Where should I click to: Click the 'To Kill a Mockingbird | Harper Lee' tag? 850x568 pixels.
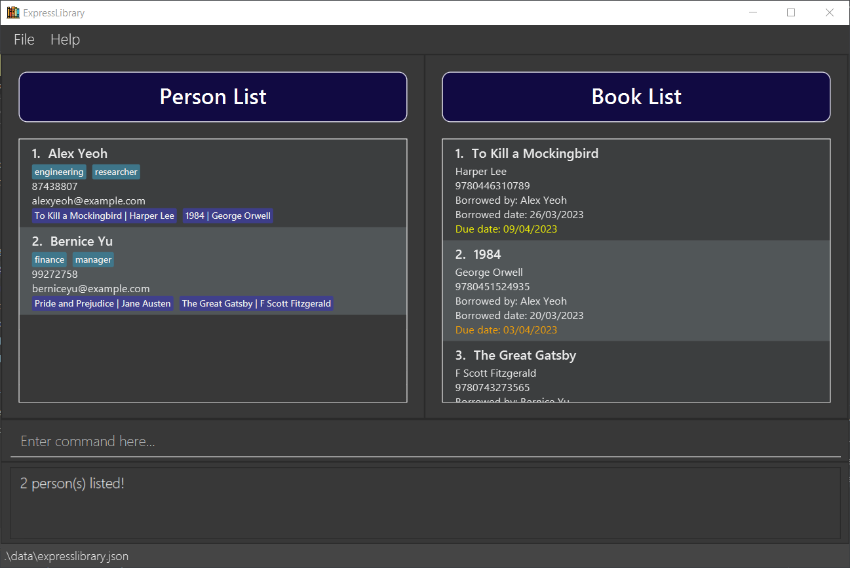click(104, 216)
